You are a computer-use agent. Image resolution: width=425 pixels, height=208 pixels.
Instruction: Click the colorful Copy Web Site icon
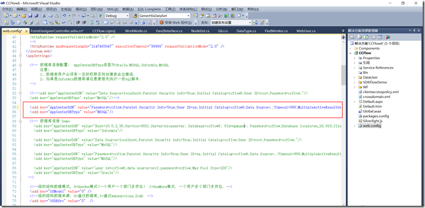[388, 37]
